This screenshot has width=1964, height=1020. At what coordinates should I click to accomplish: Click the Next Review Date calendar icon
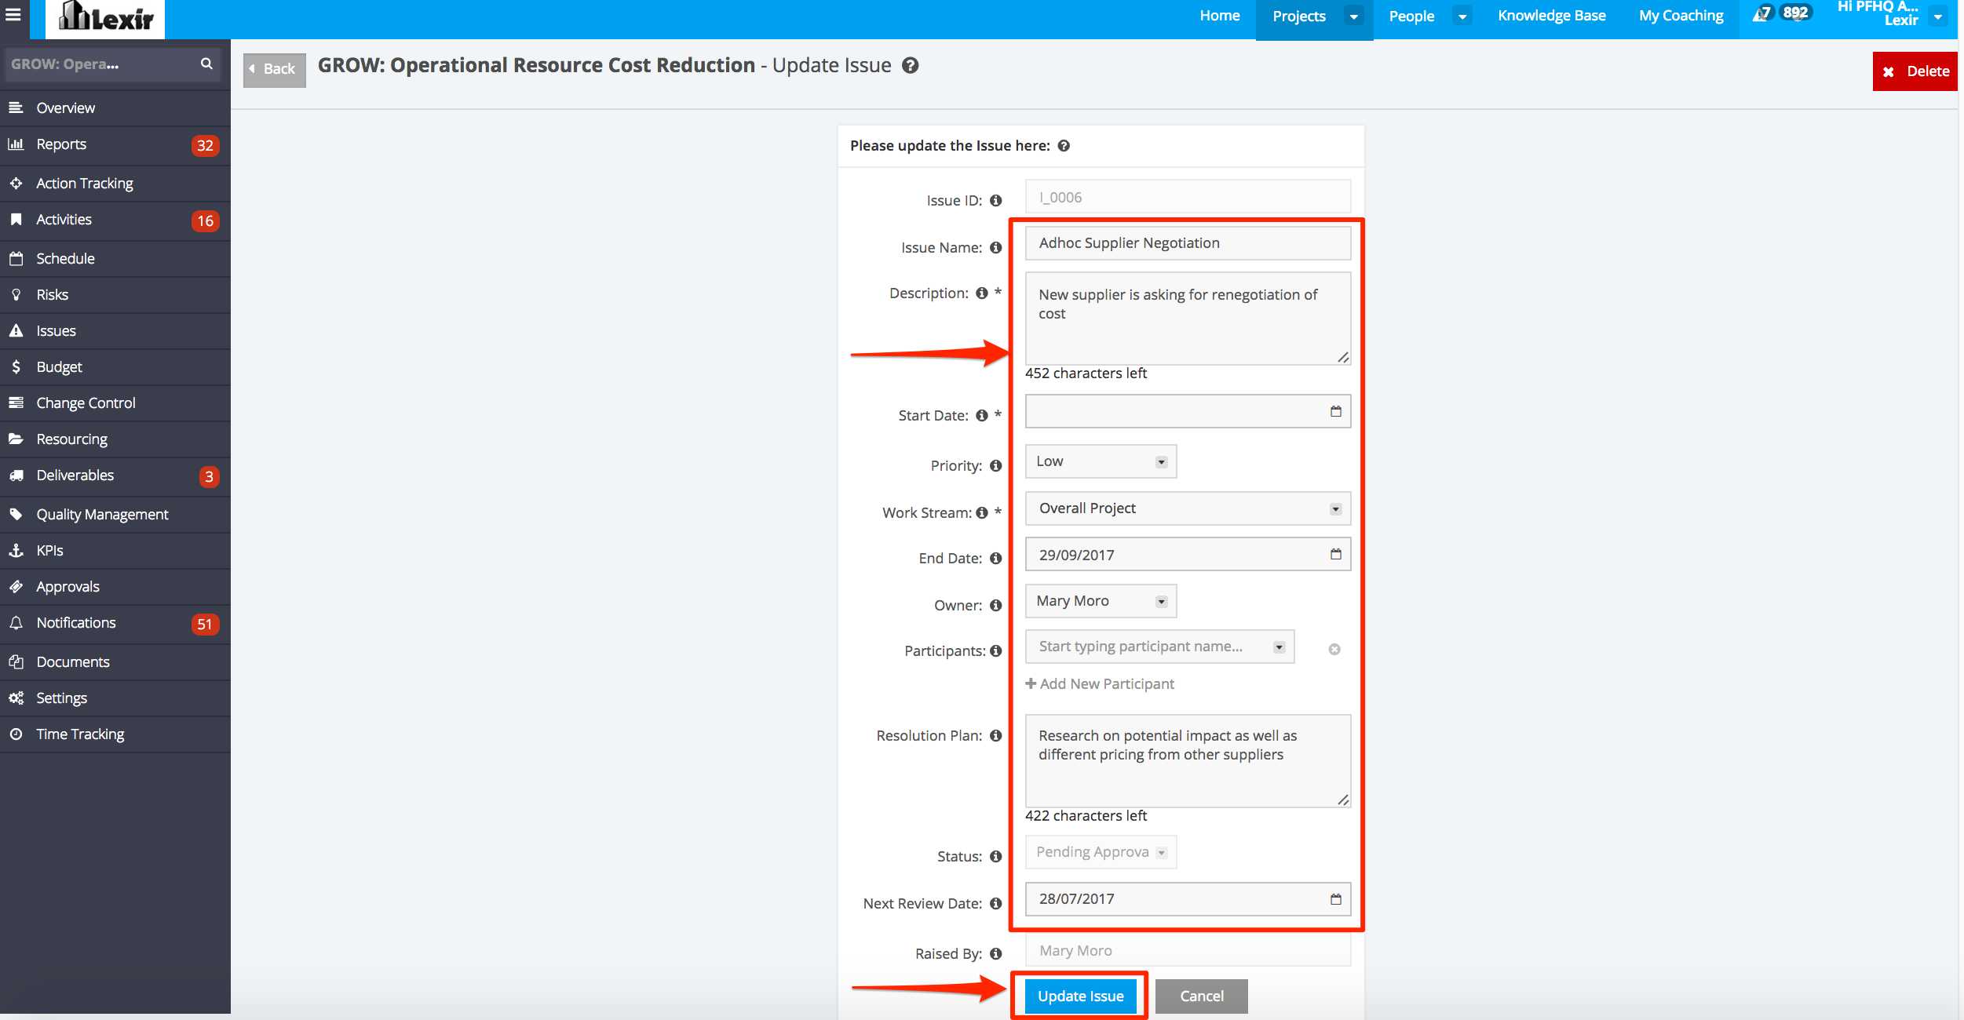(x=1335, y=899)
